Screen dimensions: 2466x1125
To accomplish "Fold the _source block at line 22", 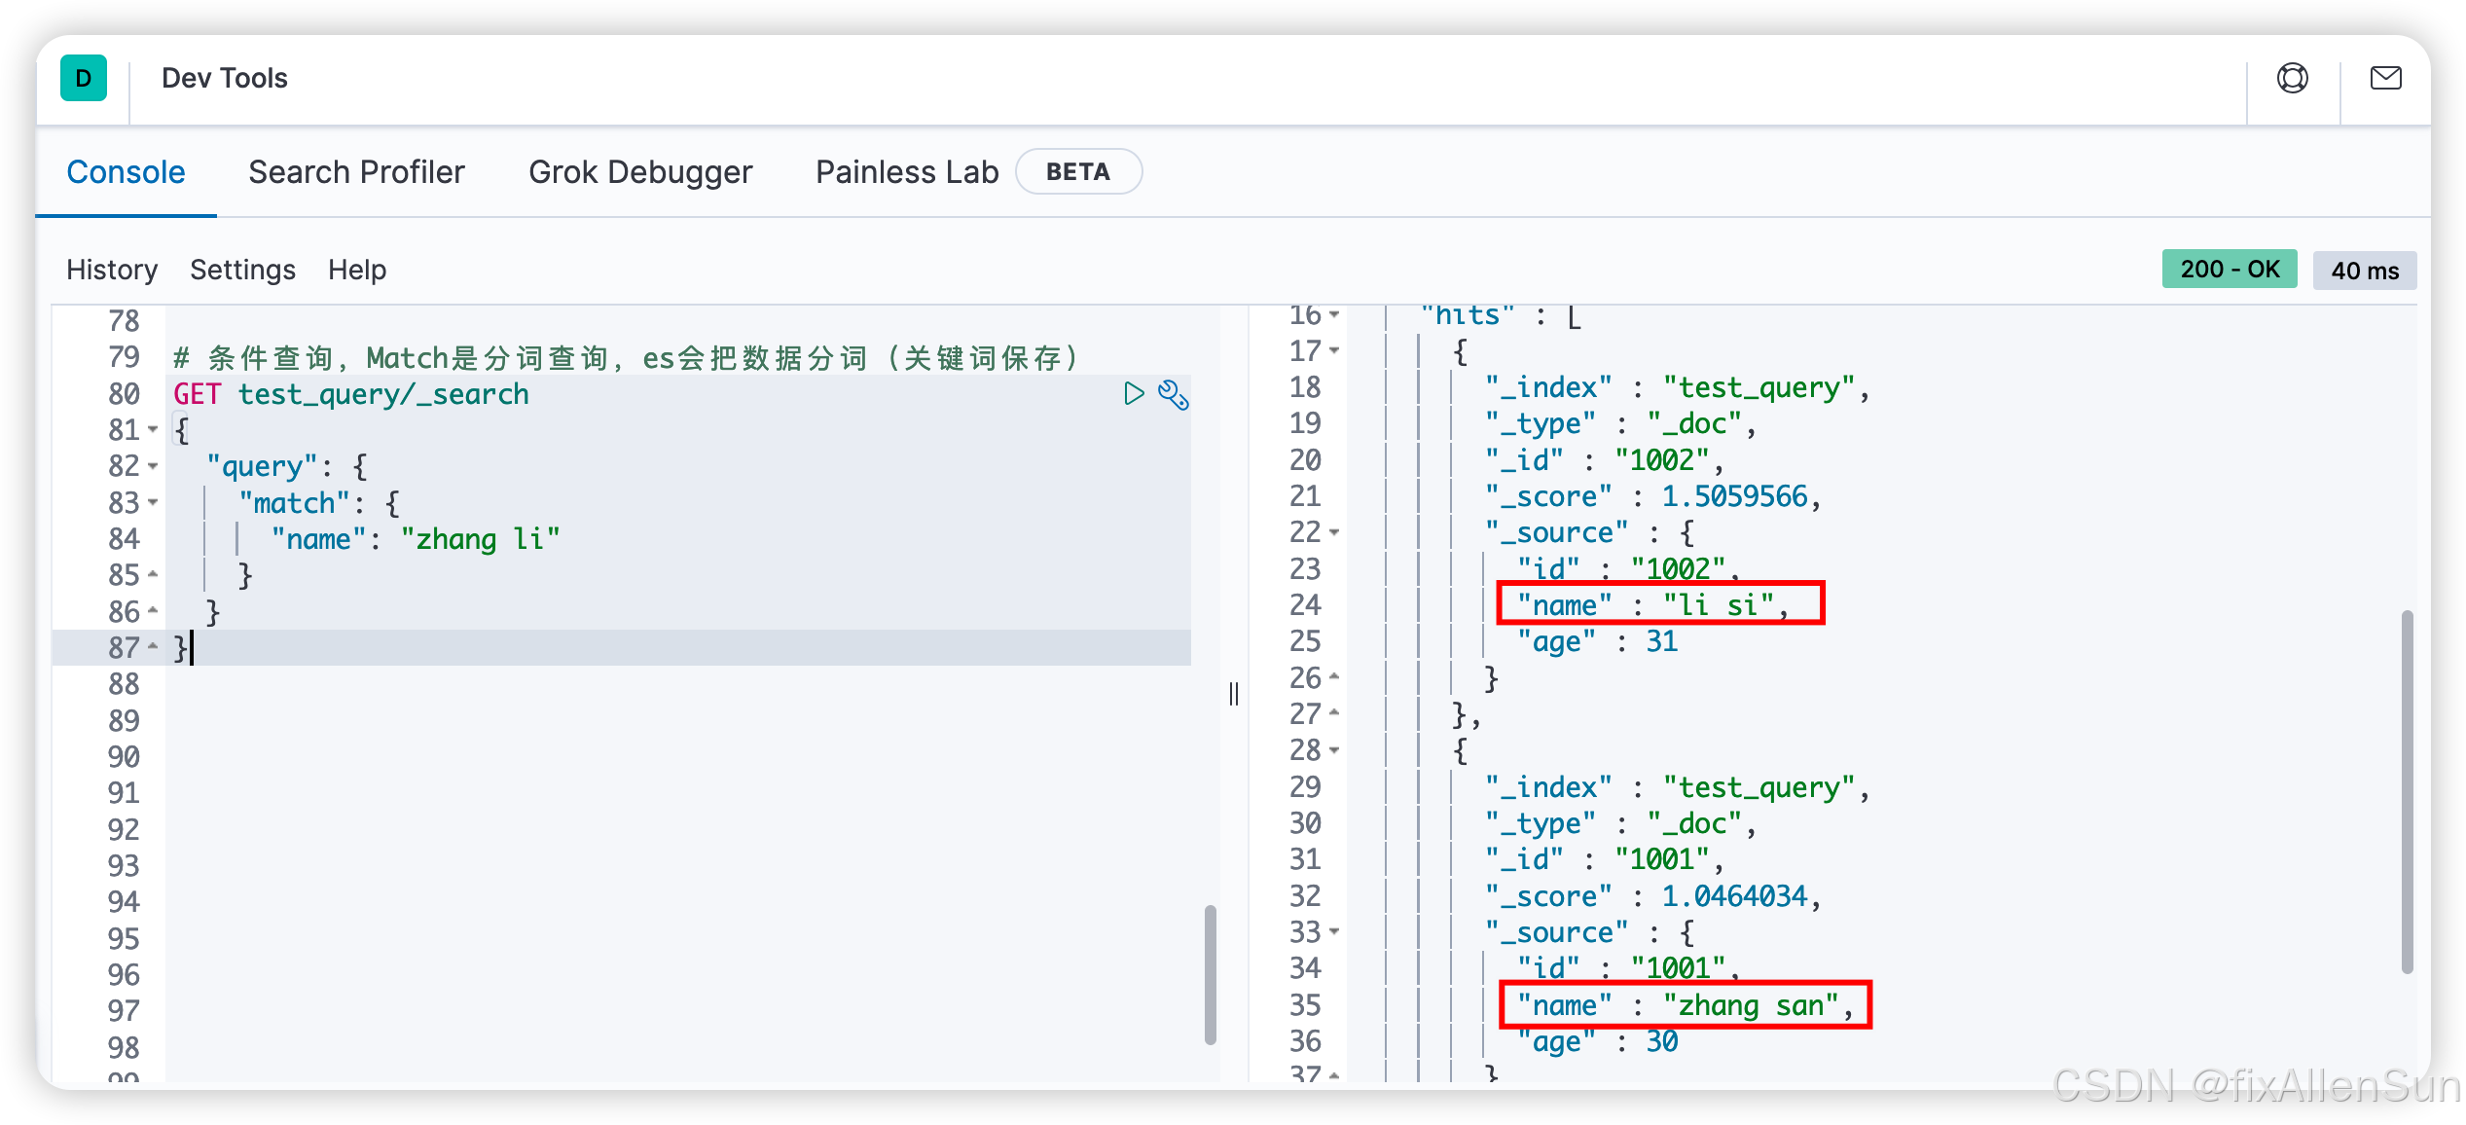I will pos(1334,532).
